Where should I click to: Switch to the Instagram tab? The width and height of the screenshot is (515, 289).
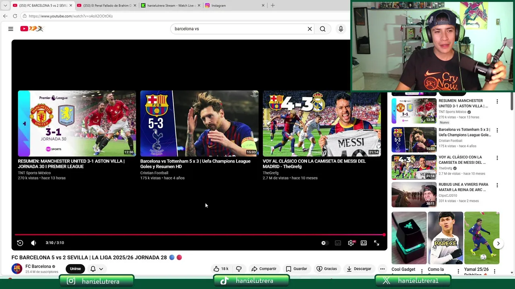(235, 6)
